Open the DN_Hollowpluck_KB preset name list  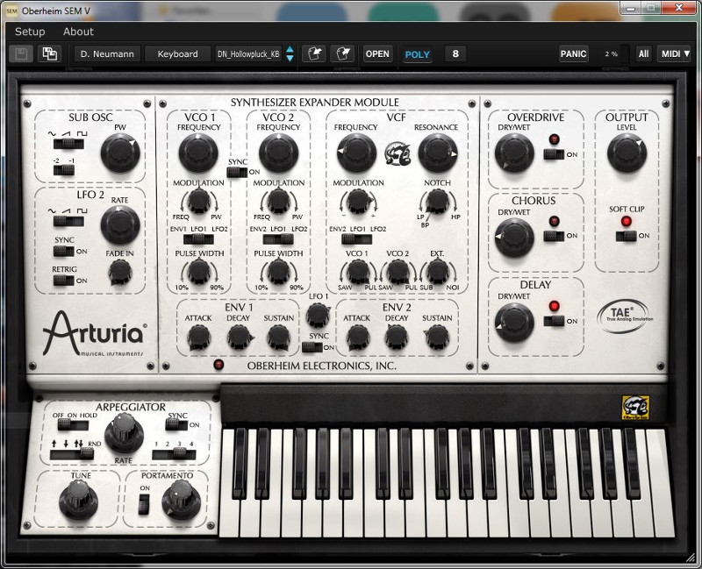point(248,54)
